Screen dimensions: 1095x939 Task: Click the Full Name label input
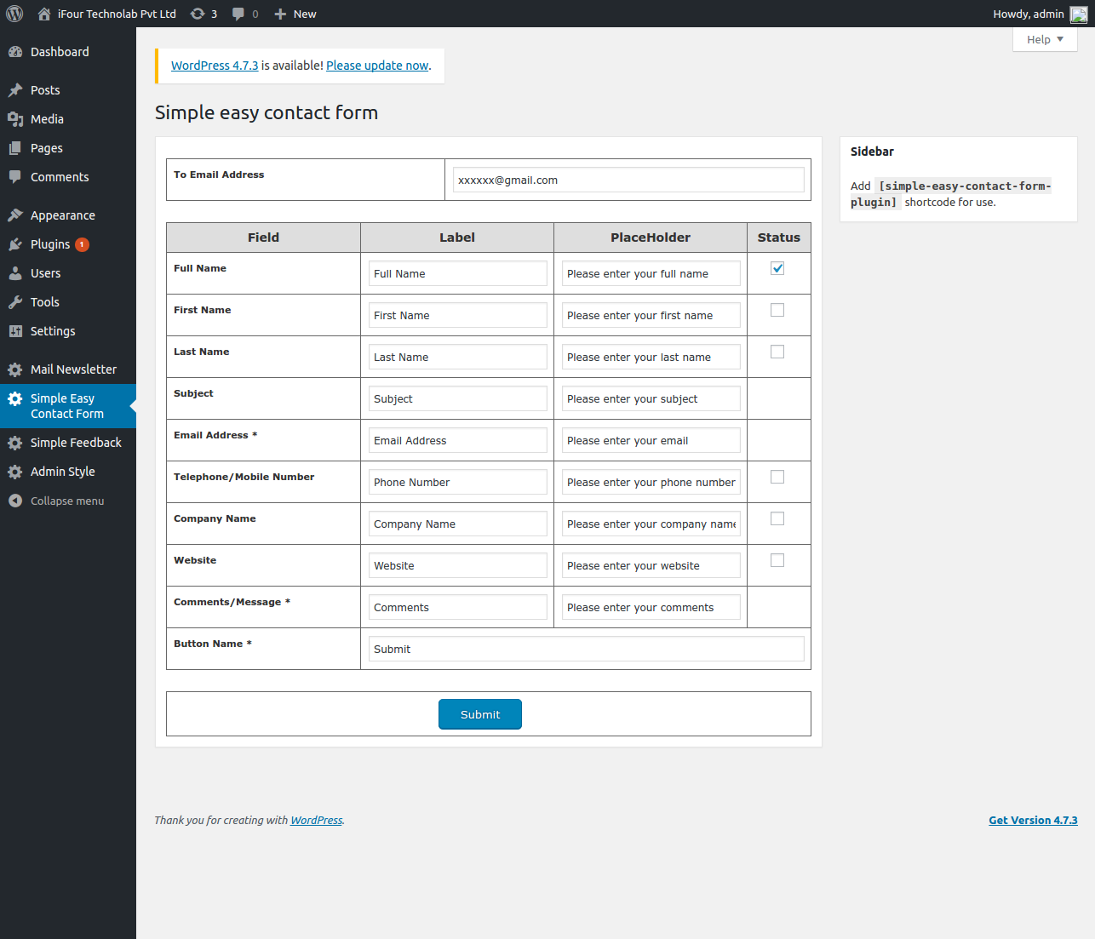(458, 273)
